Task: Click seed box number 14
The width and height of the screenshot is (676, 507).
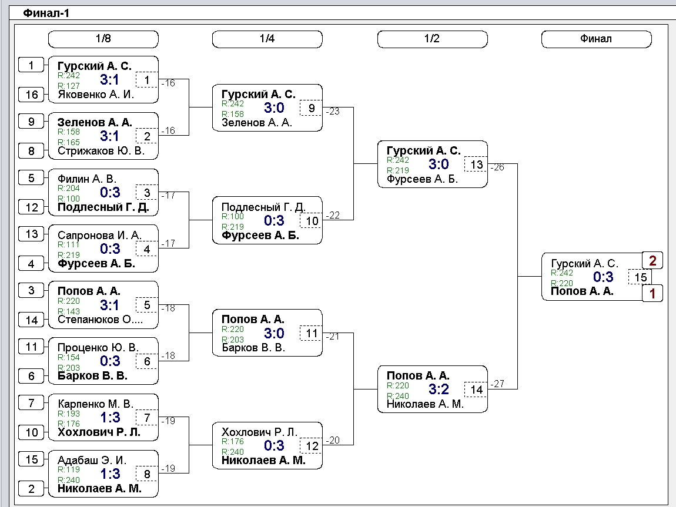Action: pyautogui.click(x=31, y=320)
